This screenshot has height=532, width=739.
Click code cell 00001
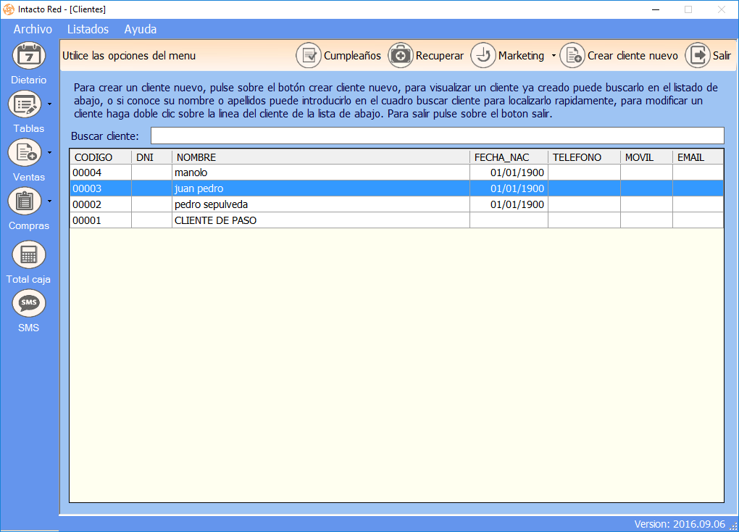101,220
